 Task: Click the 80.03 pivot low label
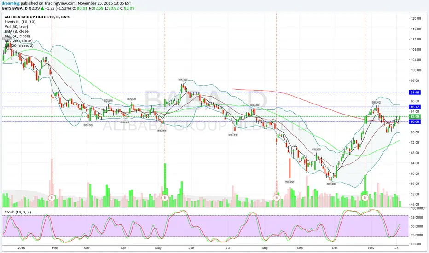pyautogui.click(x=88, y=125)
